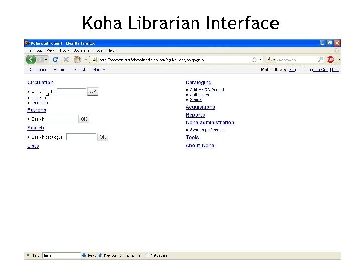Click the Authorities list item
Viewport: 362px width, 271px height.
199,95
